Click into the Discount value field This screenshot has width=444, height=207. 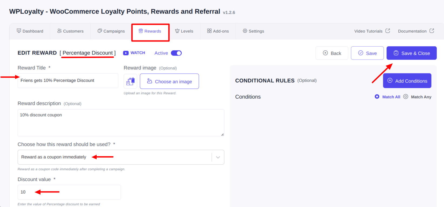tap(69, 192)
